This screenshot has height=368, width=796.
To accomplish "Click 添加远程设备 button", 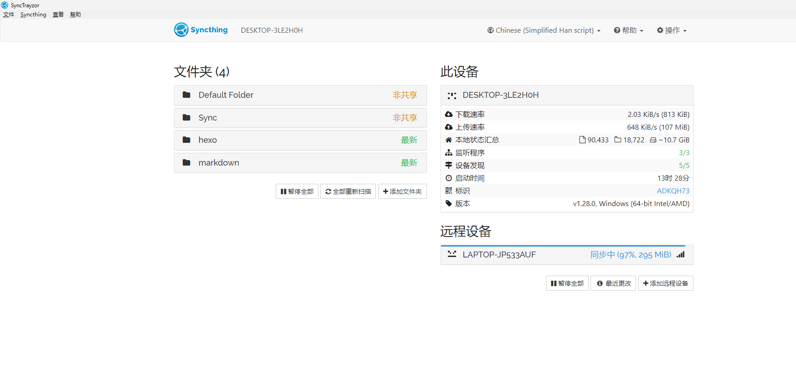I will pyautogui.click(x=666, y=283).
